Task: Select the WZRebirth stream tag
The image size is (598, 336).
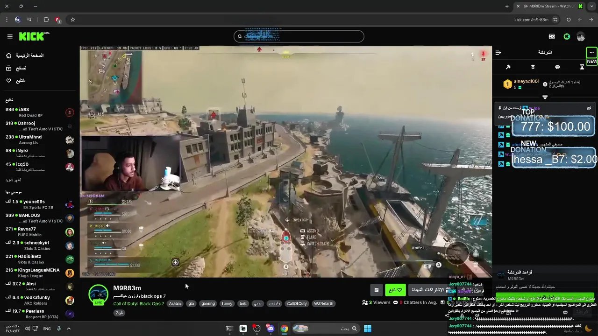Action: tap(323, 304)
